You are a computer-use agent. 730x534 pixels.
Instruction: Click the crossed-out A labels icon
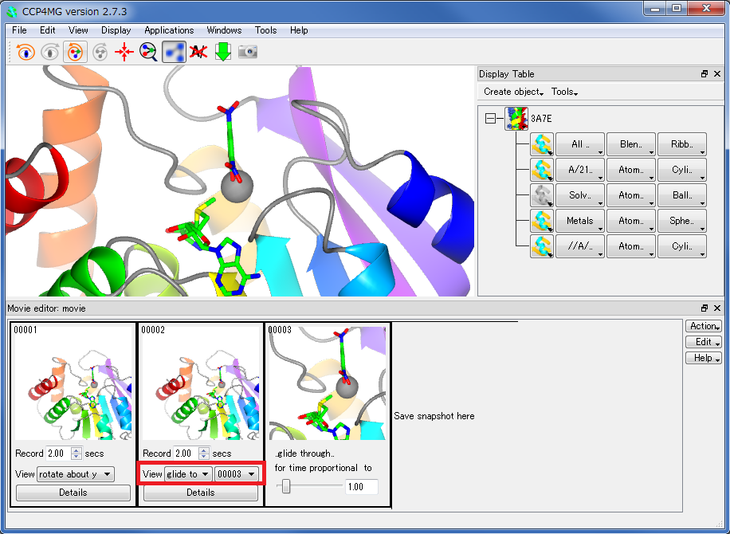pos(198,52)
